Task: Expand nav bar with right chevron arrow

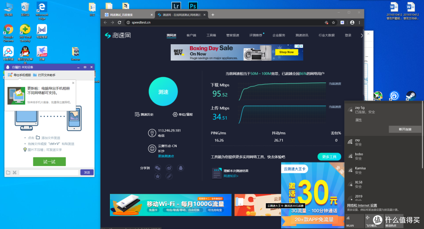Action: tap(362, 35)
